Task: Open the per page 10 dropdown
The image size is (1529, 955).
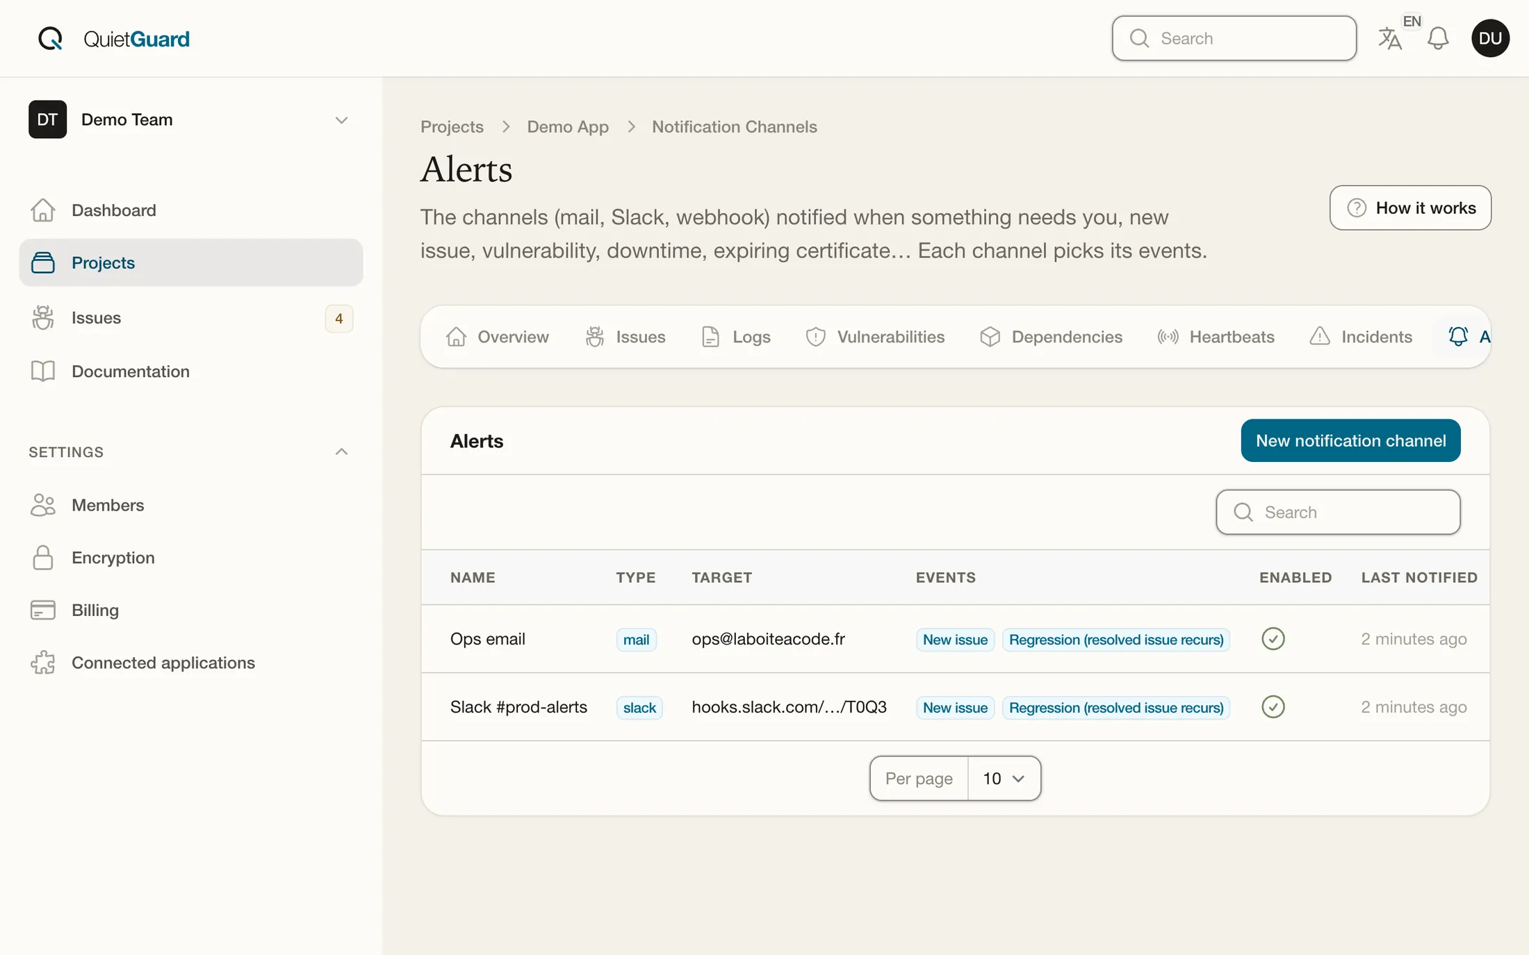Action: 1004,779
